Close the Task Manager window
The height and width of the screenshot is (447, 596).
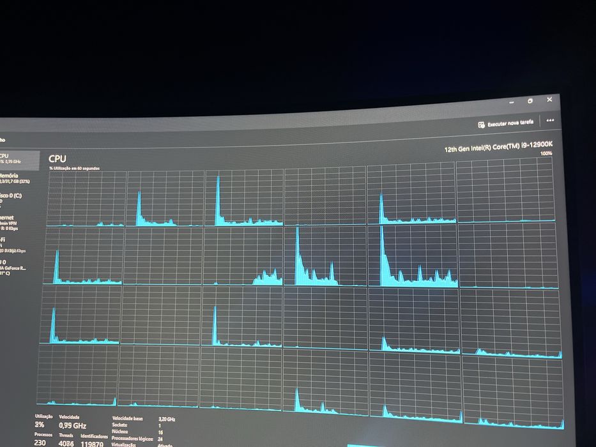tap(549, 99)
